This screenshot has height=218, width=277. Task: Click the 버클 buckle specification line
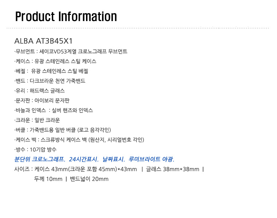63,130
